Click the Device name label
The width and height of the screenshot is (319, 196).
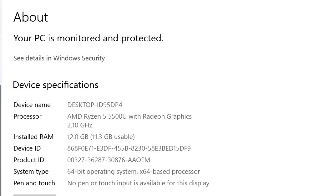point(32,105)
